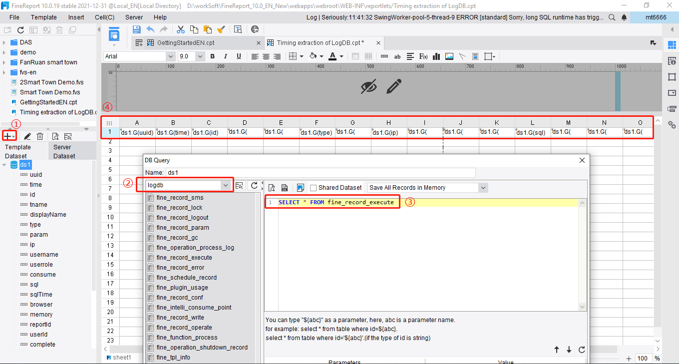
Task: Toggle Underline formatting button
Action: tap(239, 56)
